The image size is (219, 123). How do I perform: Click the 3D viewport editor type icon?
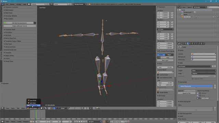(3, 108)
